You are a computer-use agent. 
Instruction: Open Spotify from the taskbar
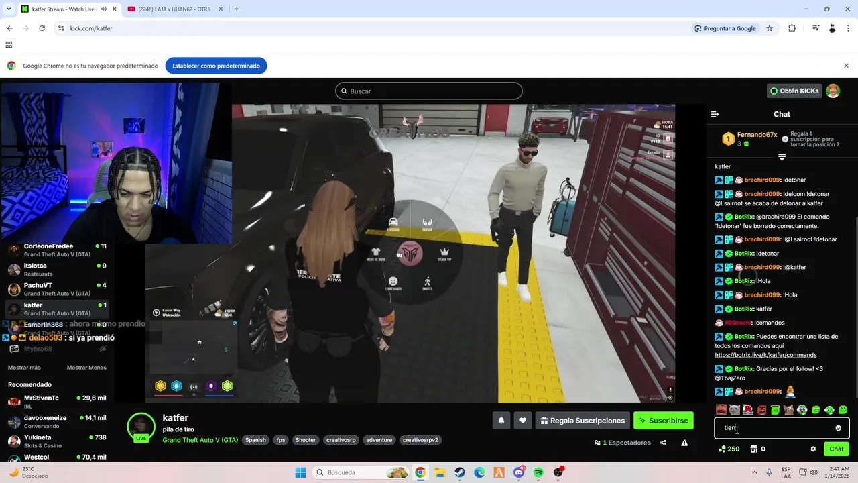(x=539, y=472)
